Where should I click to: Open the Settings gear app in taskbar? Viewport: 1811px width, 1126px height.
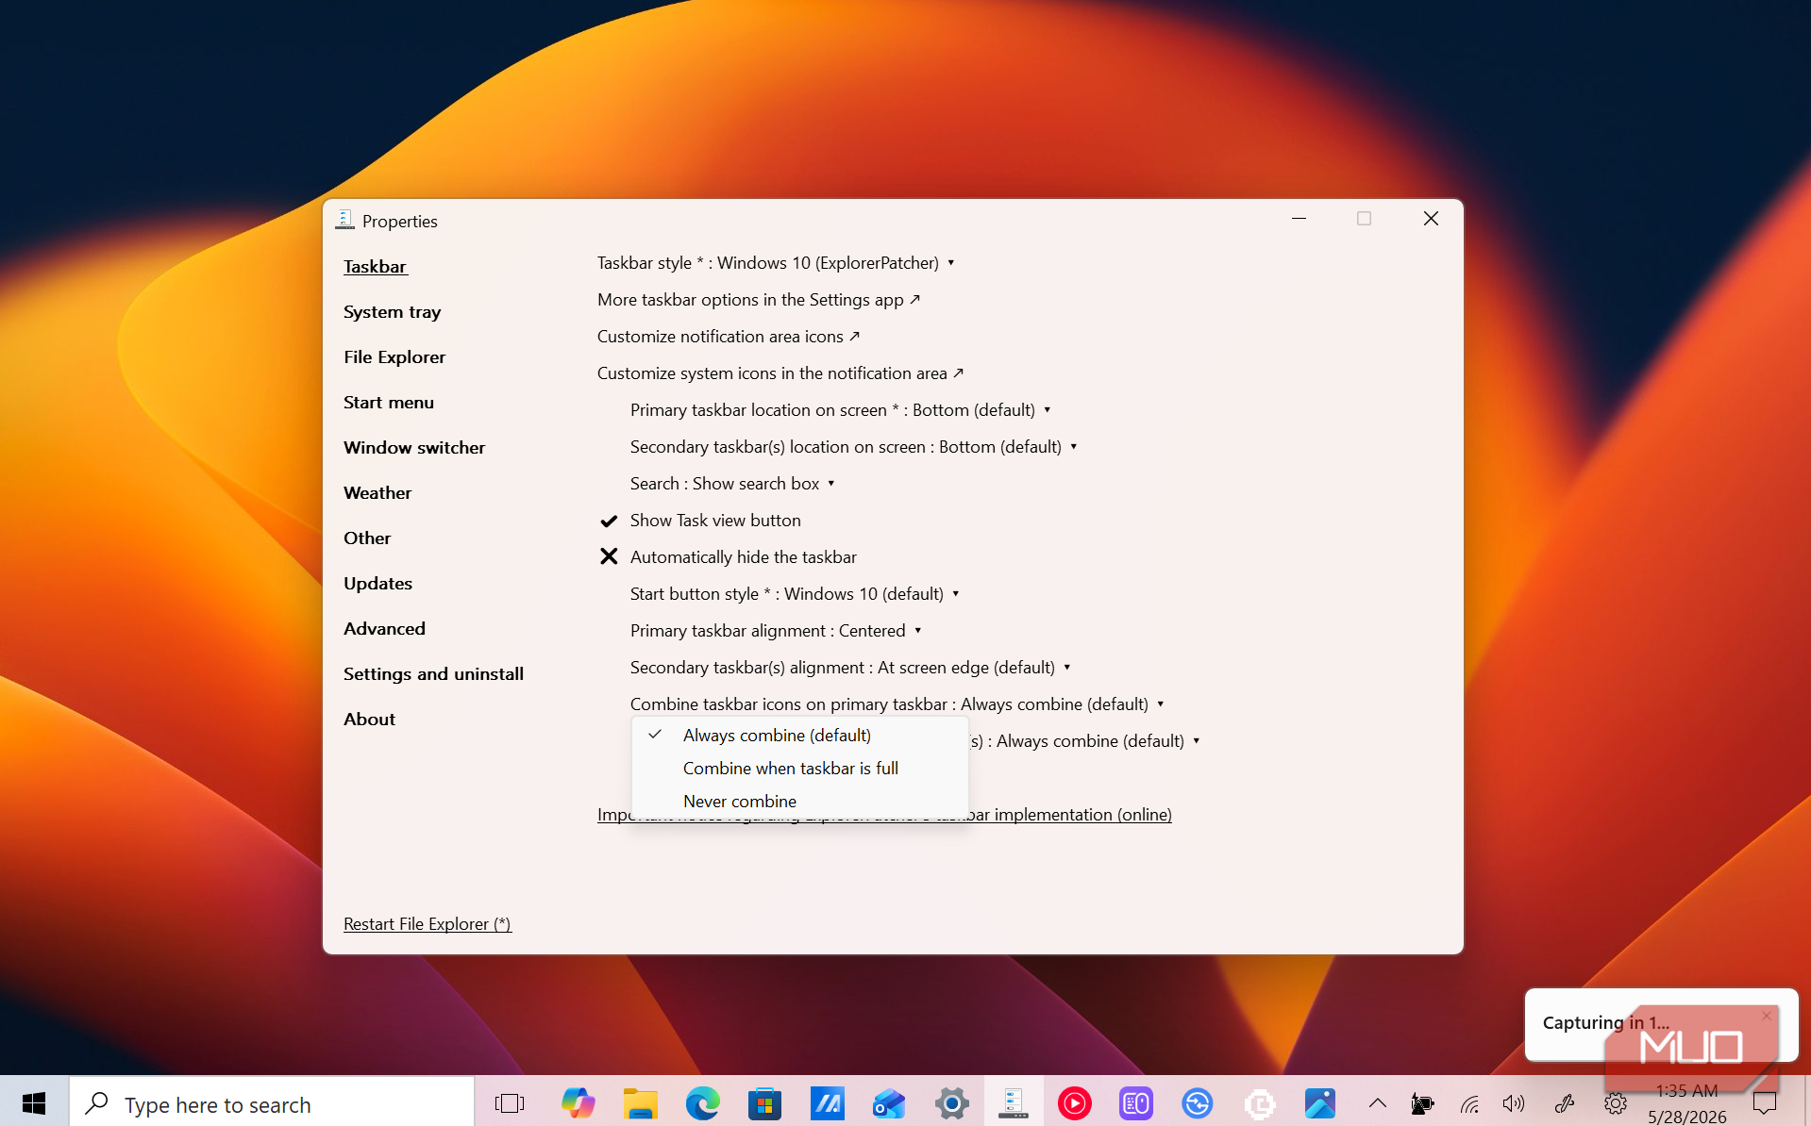point(951,1102)
